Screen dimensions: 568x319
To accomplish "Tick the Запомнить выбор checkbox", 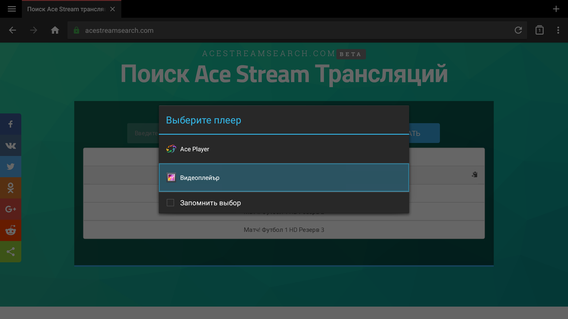I will (x=170, y=203).
